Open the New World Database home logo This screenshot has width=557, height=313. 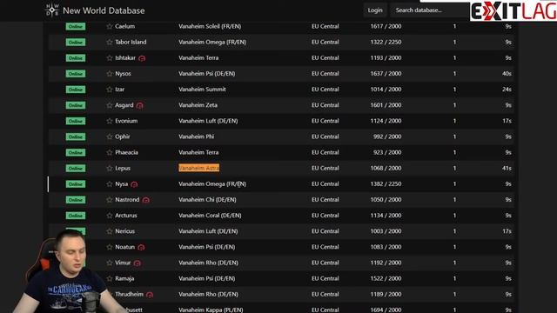[52, 10]
